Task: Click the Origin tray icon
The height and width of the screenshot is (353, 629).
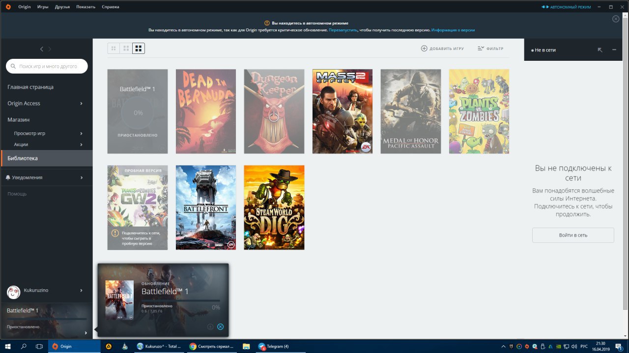Action: tap(527, 346)
